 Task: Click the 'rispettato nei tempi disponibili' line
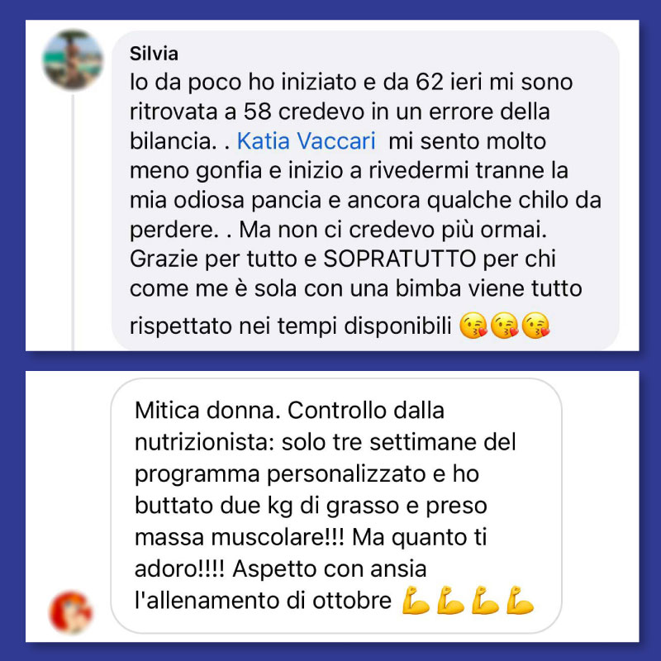click(x=291, y=326)
